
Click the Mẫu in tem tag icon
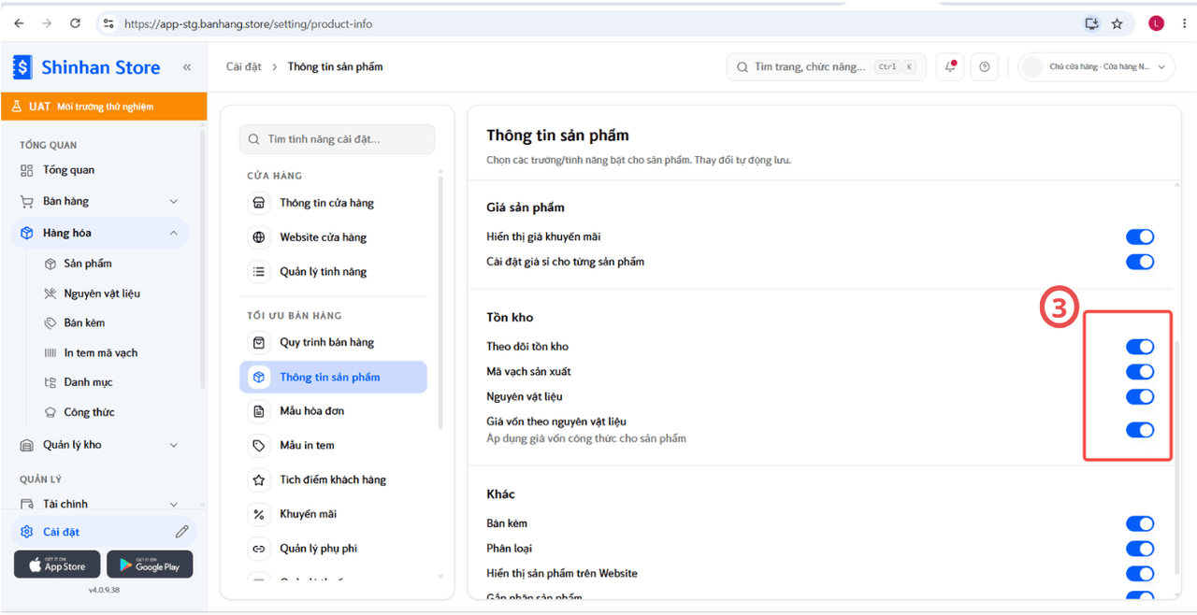(x=259, y=446)
